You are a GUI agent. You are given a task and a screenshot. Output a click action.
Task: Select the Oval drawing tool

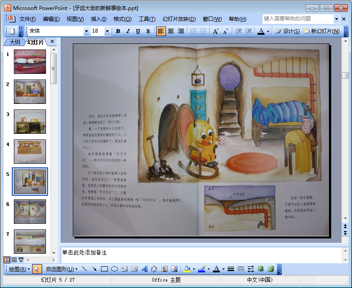tap(114, 269)
